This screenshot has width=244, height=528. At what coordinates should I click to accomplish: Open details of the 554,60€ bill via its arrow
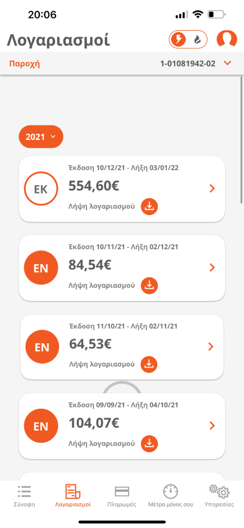(x=212, y=189)
